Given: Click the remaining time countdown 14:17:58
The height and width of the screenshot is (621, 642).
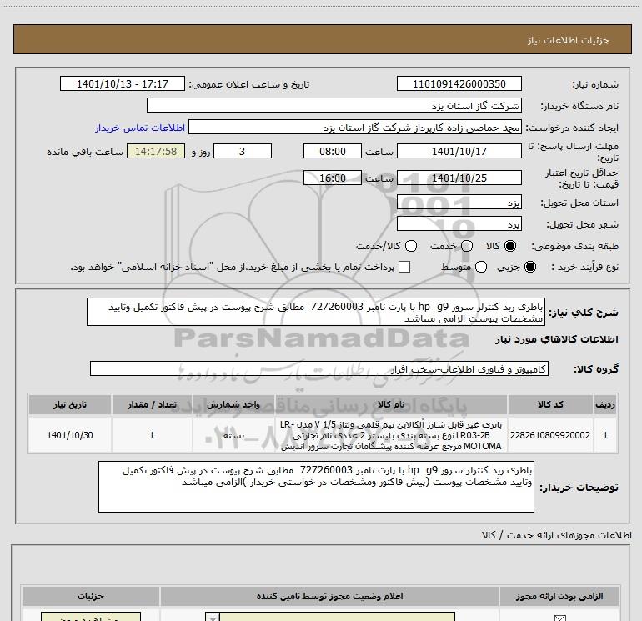Looking at the screenshot, I should tap(156, 151).
